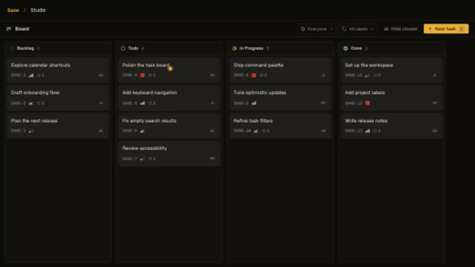Image resolution: width=475 pixels, height=267 pixels.
Task: Click red urgent priority icon on SANE-12
Action: point(367,103)
